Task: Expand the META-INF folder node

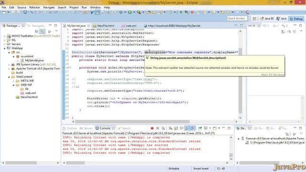Action: pyautogui.click(x=13, y=81)
